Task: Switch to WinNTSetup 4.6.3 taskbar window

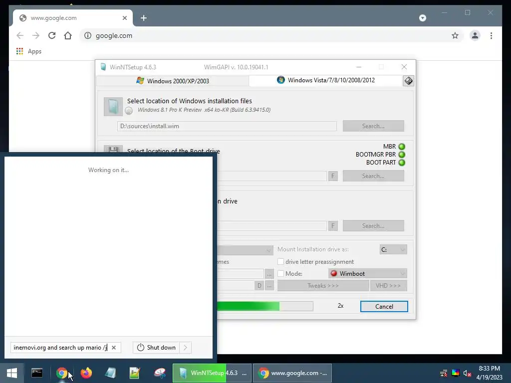Action: coord(212,373)
